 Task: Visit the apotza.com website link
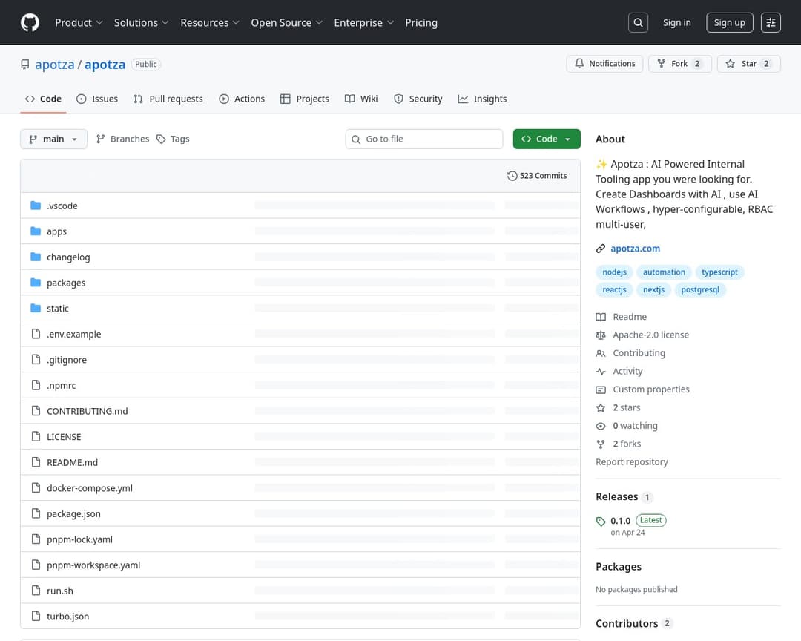click(x=635, y=249)
